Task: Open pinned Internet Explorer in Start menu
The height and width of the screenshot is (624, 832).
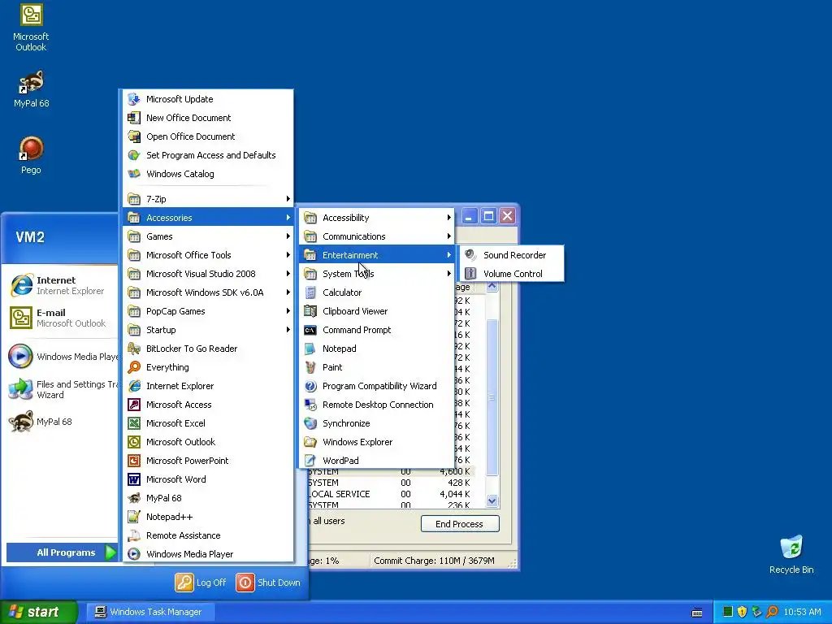Action: [x=63, y=285]
